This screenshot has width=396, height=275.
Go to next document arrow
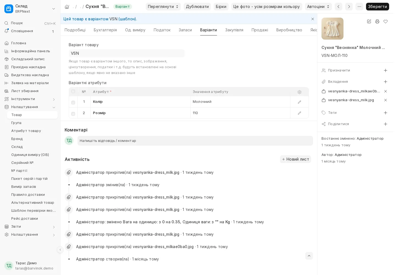coord(349,7)
